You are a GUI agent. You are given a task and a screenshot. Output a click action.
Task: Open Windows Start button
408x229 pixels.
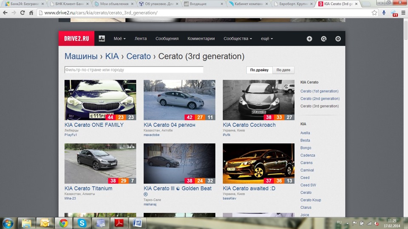(8, 223)
